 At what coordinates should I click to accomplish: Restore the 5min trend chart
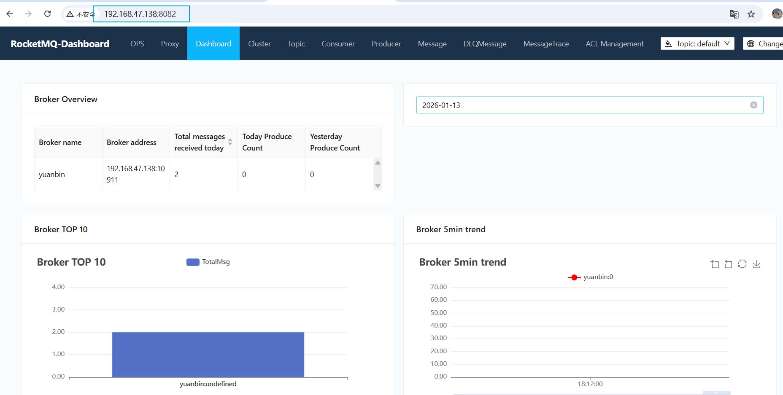point(742,264)
